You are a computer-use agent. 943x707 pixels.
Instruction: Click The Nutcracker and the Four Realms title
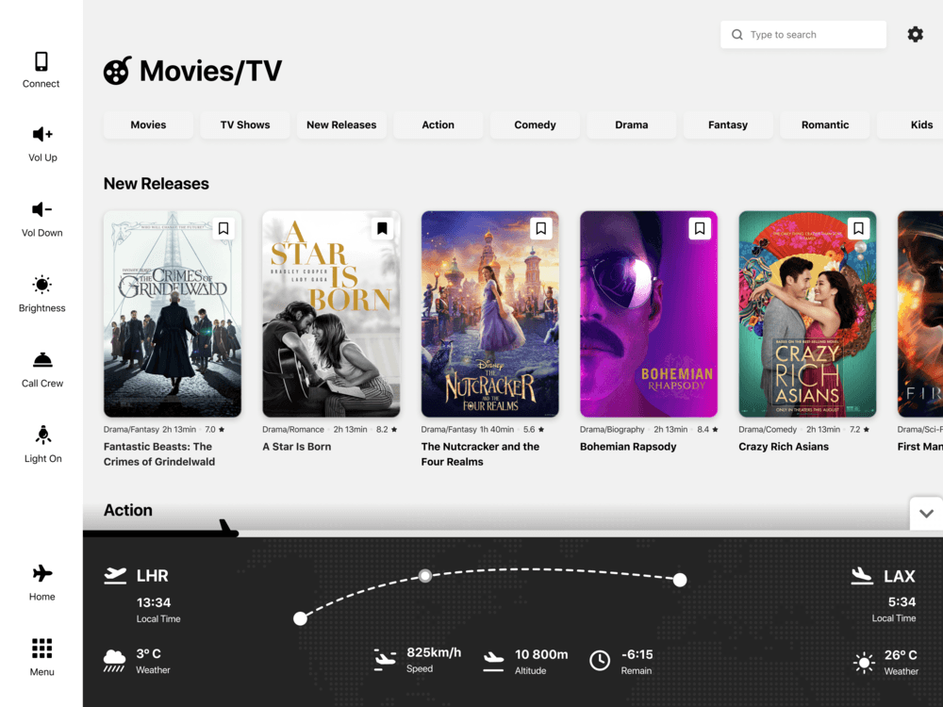[480, 454]
